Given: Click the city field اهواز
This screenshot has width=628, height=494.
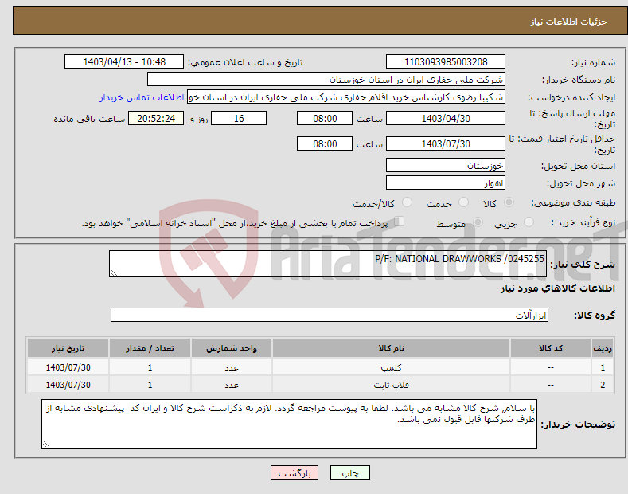Looking at the screenshot, I should coord(446,182).
